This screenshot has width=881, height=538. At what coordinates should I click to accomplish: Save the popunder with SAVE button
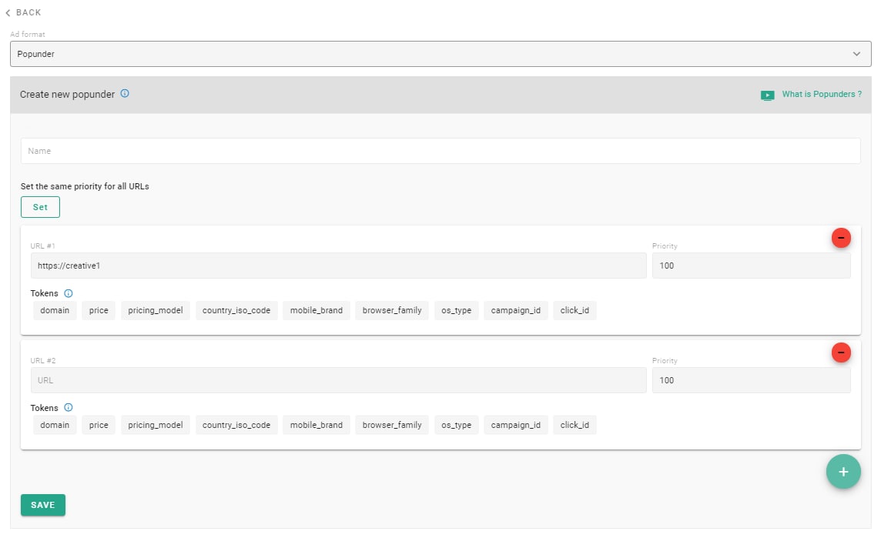pyautogui.click(x=43, y=505)
